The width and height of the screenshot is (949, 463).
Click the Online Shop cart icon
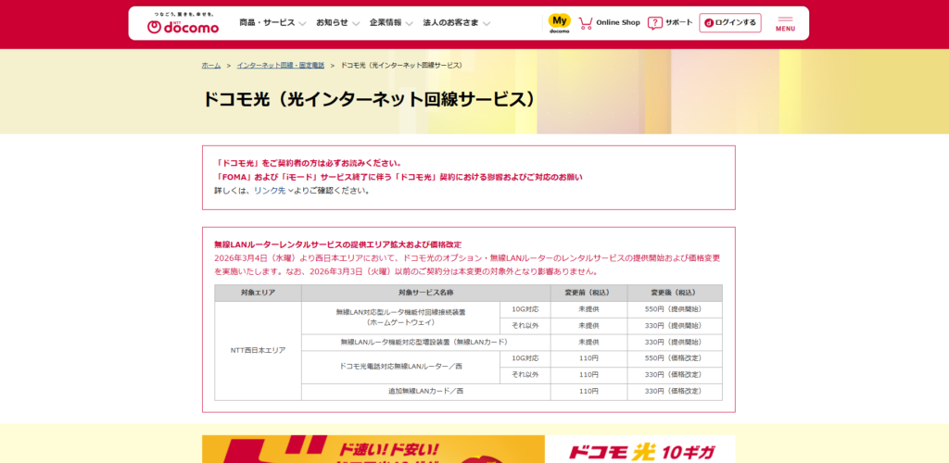[x=585, y=23]
